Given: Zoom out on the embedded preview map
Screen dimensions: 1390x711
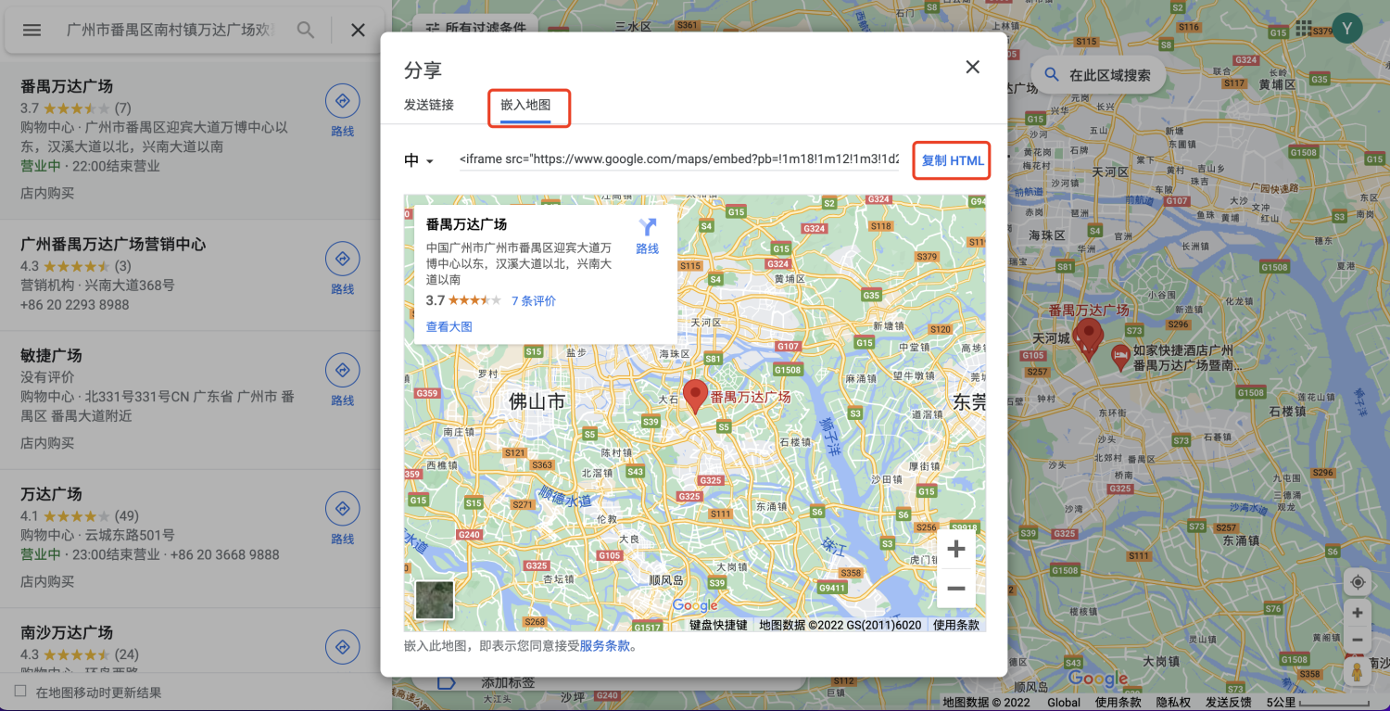Looking at the screenshot, I should click(956, 589).
